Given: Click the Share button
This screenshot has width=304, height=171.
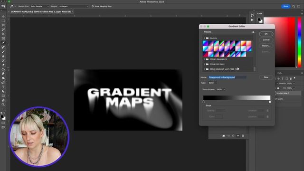Looking at the screenshot, I should click(x=286, y=6).
